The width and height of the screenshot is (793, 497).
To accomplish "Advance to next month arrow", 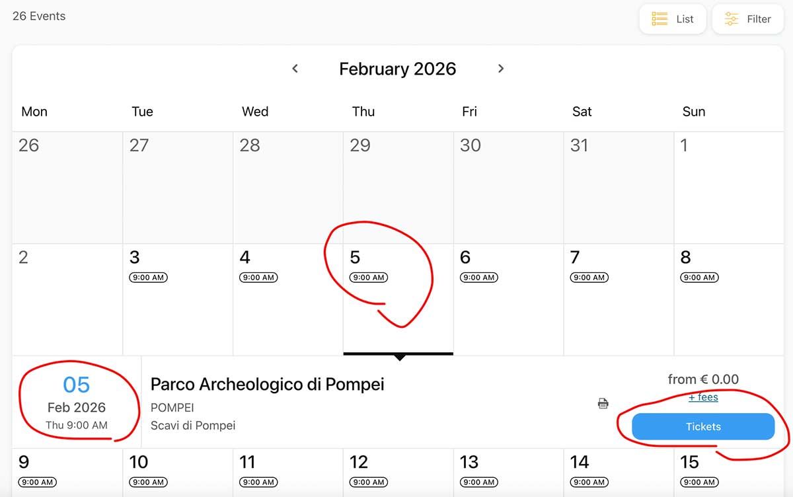I will [x=501, y=69].
